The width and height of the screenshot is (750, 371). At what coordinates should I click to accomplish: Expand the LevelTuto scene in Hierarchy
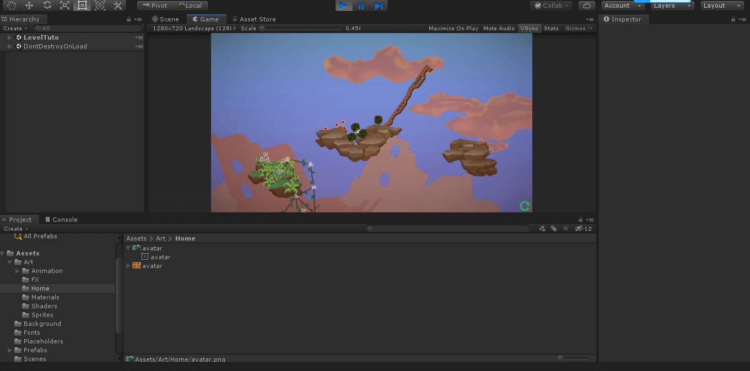(10, 37)
